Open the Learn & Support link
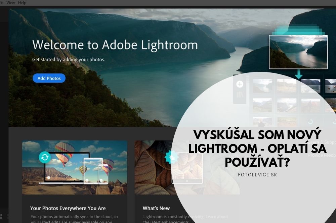This screenshot has width=336, height=223. pos(322,142)
